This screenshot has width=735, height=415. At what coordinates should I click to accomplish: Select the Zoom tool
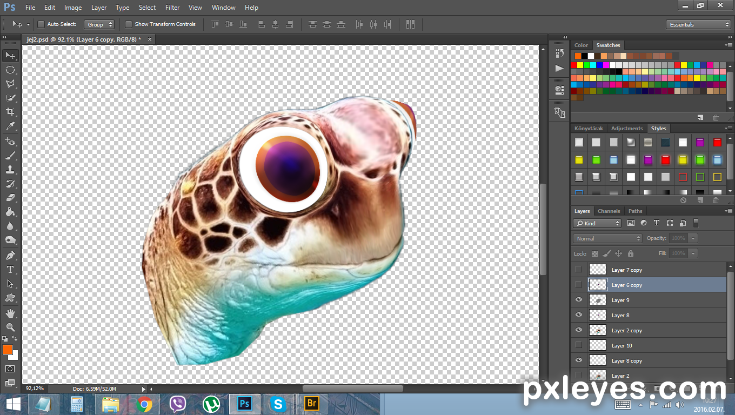coord(10,327)
